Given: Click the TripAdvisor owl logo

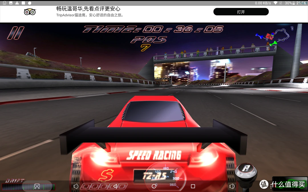Looking at the screenshot, I should tap(30, 12).
